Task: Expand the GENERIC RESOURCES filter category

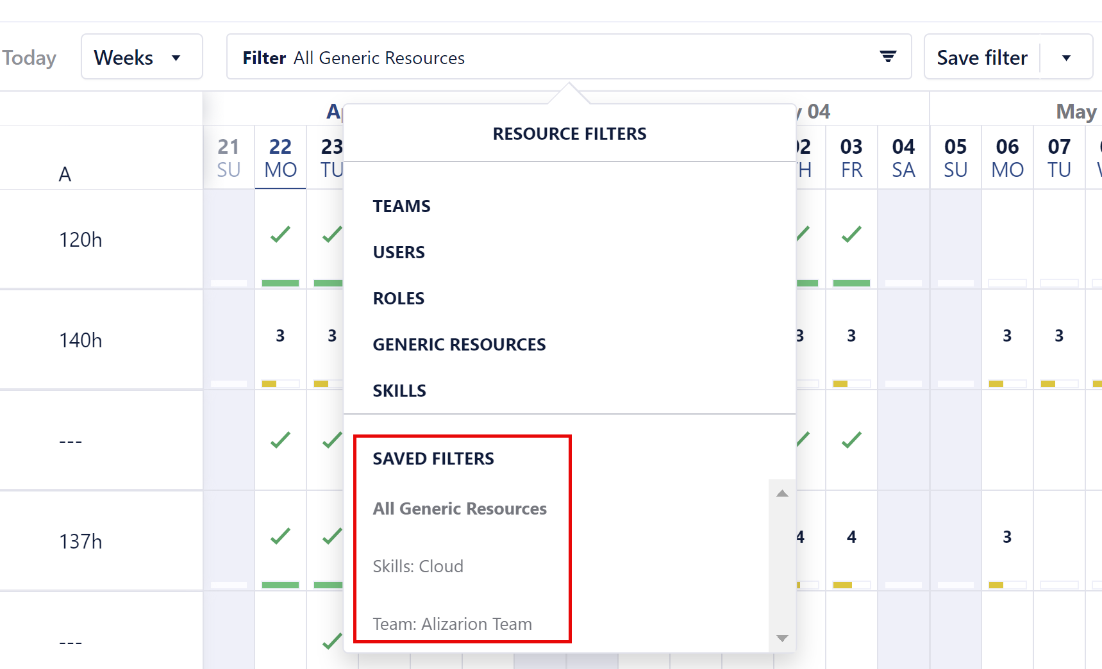Action: point(459,344)
